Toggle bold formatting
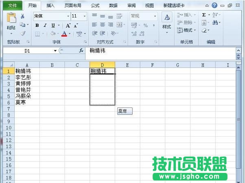 point(37,25)
